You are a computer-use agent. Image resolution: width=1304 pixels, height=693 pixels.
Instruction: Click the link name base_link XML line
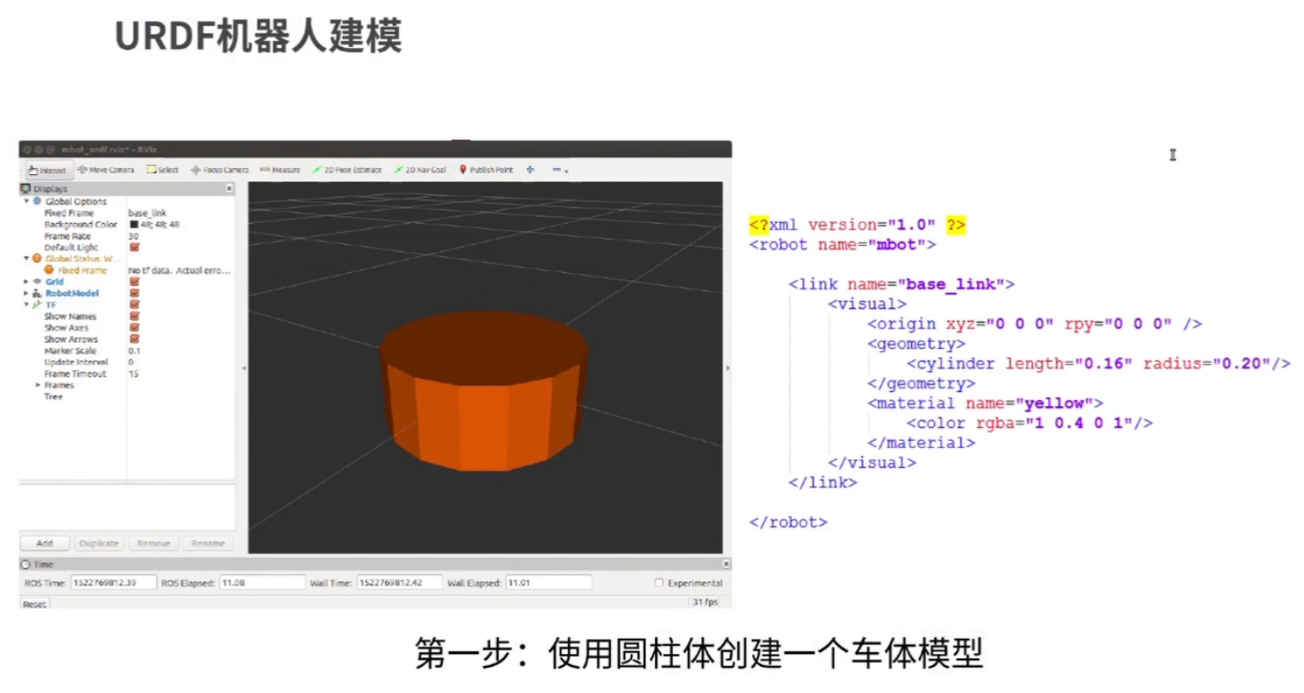(901, 284)
